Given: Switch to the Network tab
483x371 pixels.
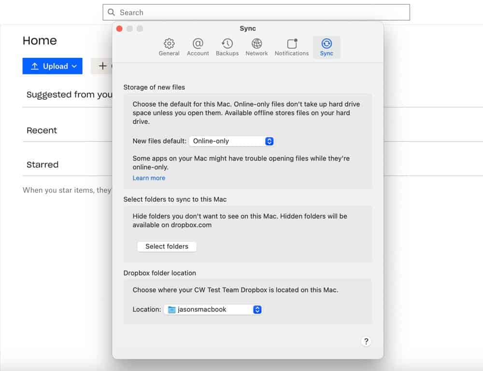Looking at the screenshot, I should pyautogui.click(x=256, y=47).
